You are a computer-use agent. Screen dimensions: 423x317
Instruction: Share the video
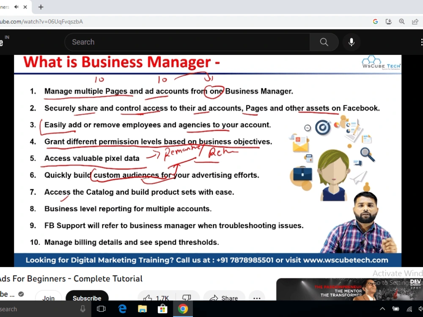[224, 297]
